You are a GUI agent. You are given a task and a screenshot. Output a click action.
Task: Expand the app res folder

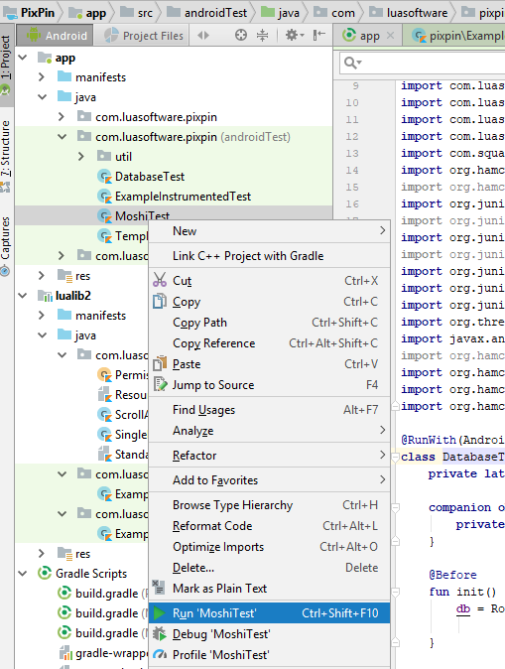coord(42,275)
